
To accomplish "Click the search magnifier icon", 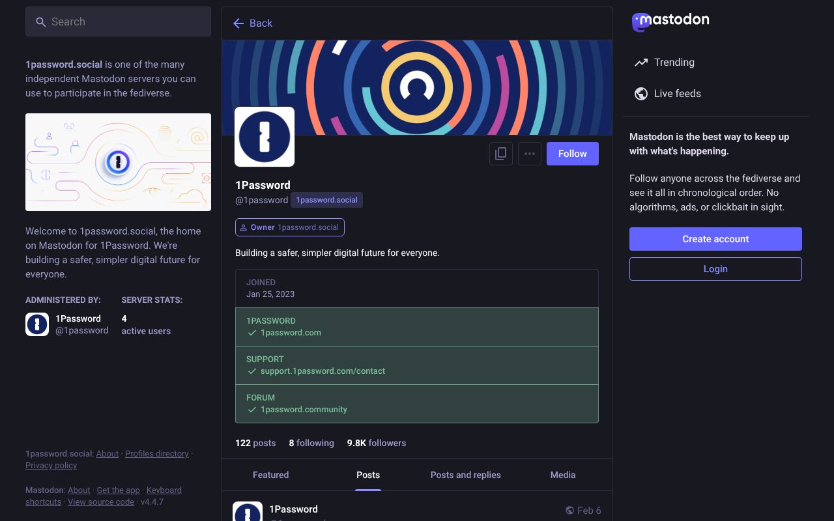I will pyautogui.click(x=40, y=21).
